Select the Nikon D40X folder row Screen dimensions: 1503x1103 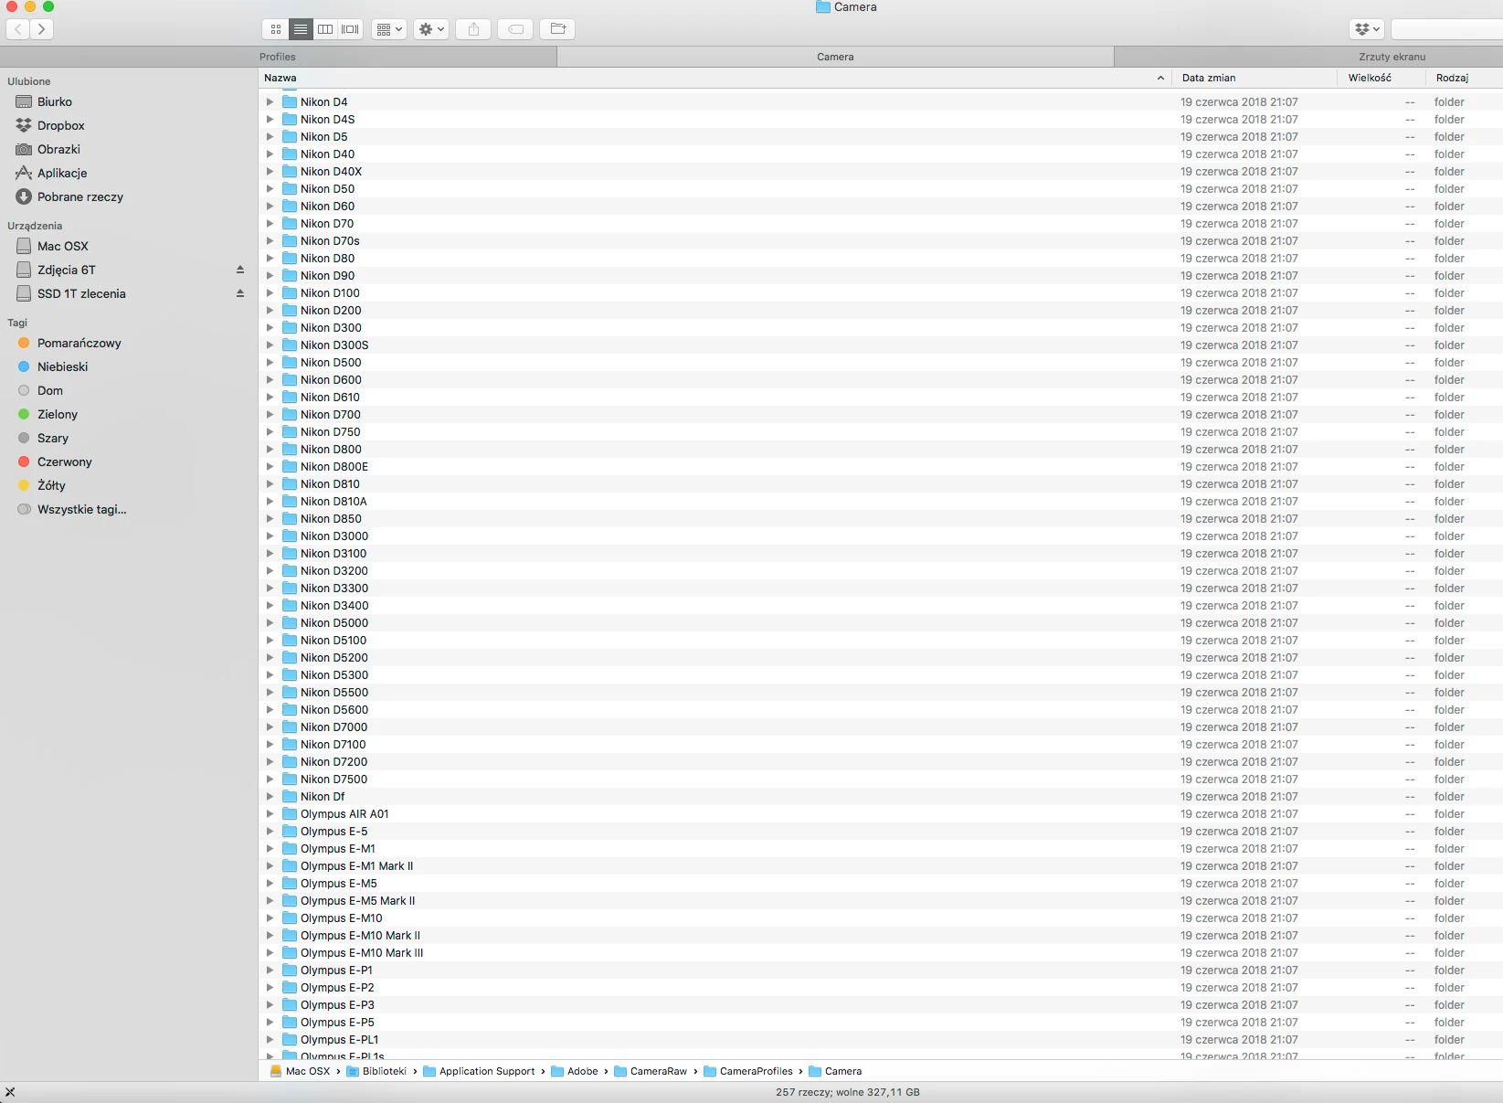click(x=881, y=171)
